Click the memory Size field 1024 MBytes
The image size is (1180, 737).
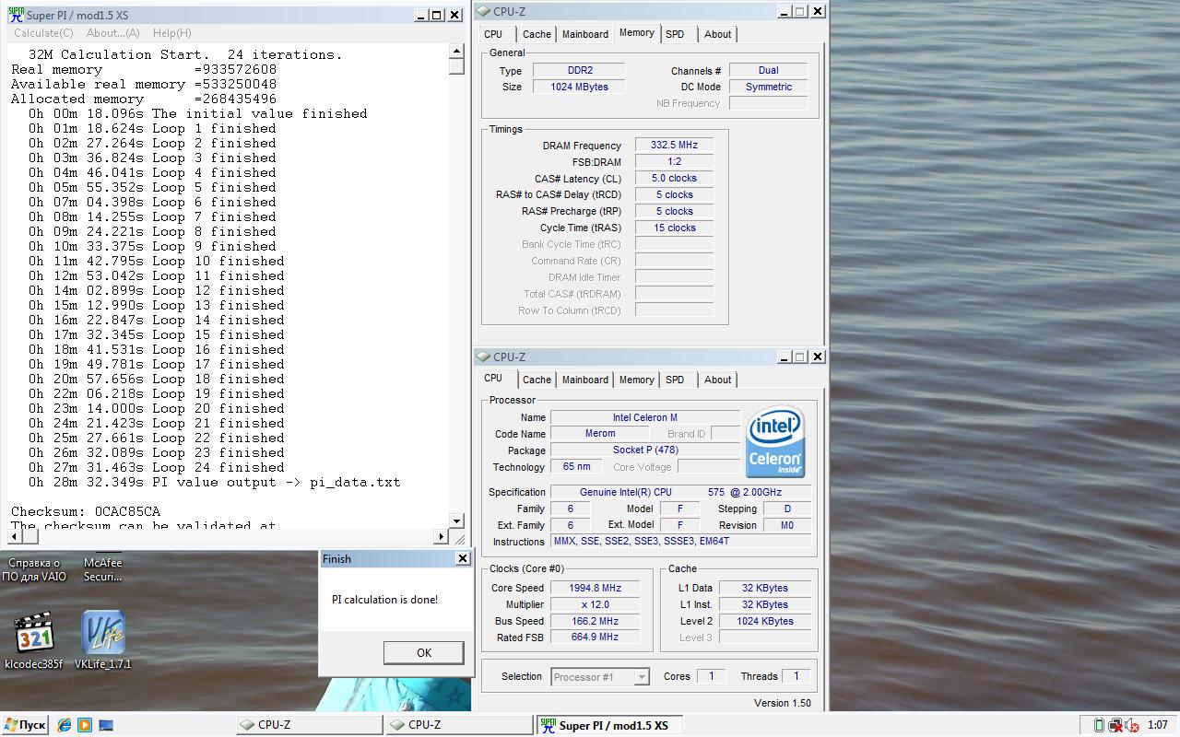[x=579, y=87]
